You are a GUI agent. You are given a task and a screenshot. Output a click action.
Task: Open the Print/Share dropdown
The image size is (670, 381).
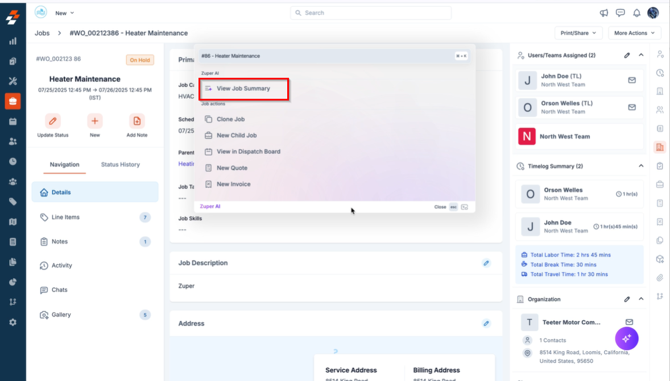point(578,33)
